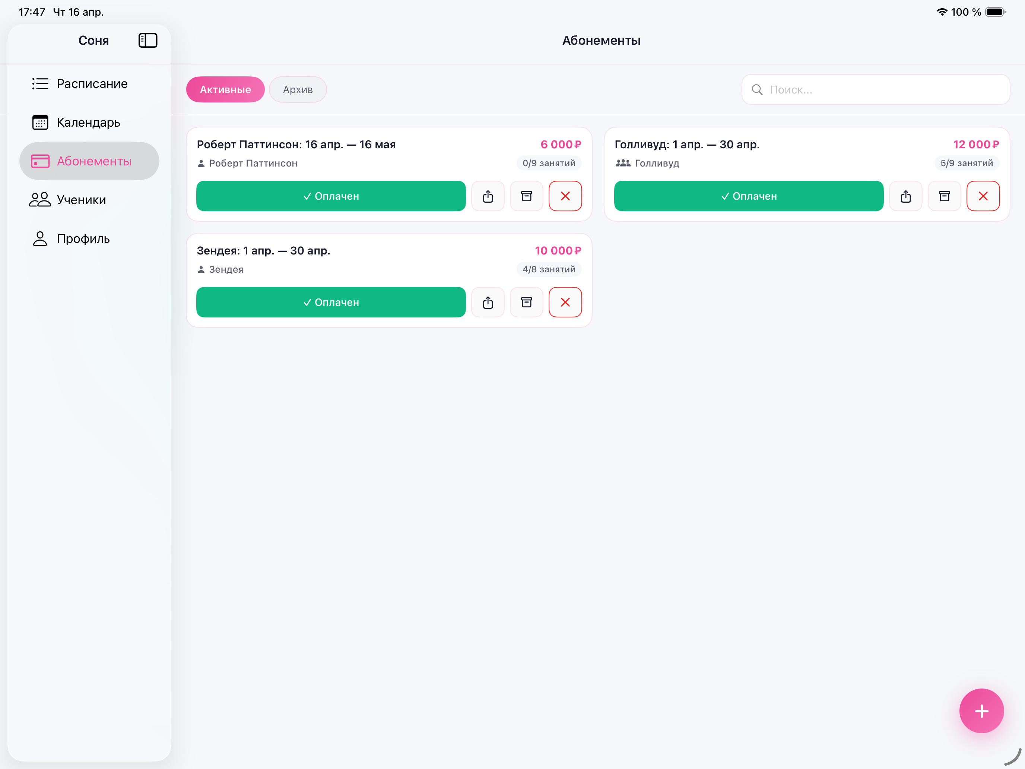Go to Календарь section
1025x769 pixels.
click(x=88, y=122)
